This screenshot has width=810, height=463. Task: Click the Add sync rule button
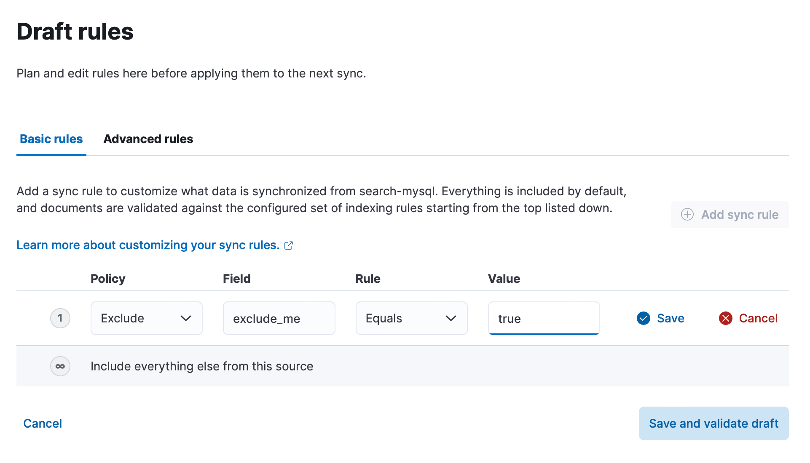730,215
